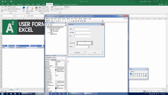Open the Status combo box arrow
The width and height of the screenshot is (168, 95).
pyautogui.click(x=88, y=47)
